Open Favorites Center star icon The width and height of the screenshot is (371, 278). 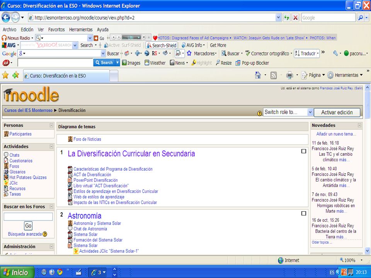click(5, 75)
